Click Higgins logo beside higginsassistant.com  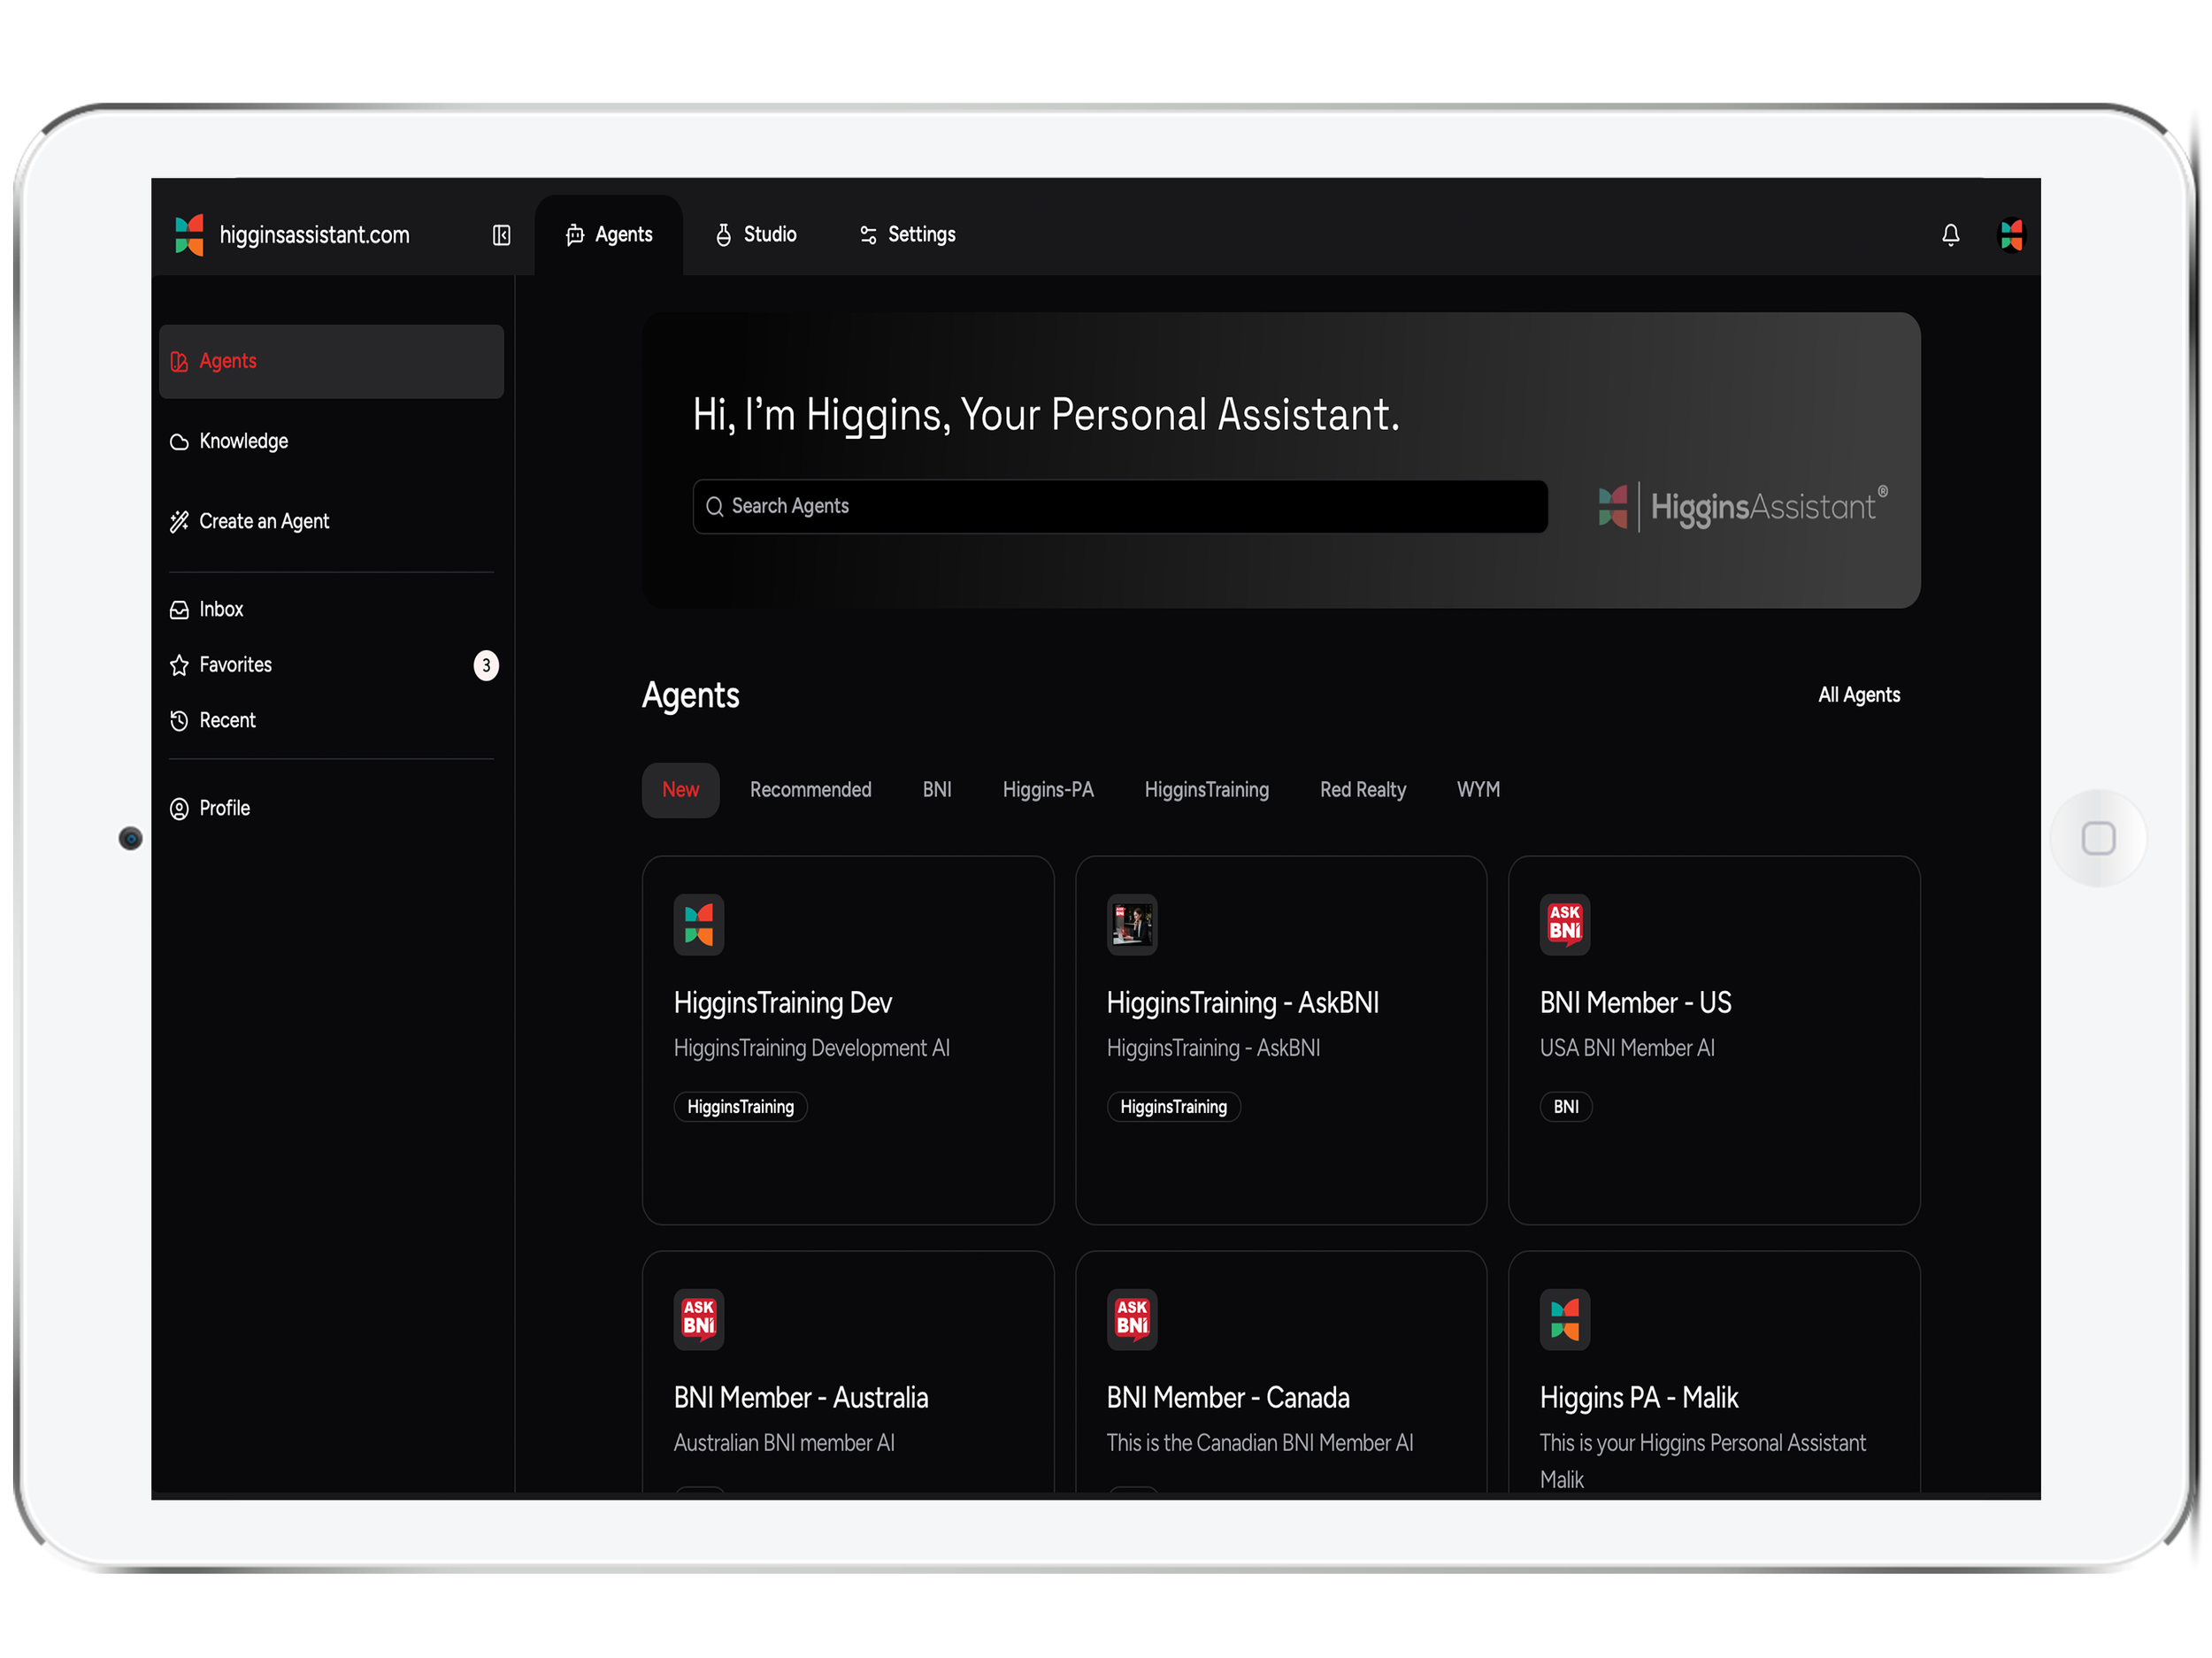(x=189, y=235)
